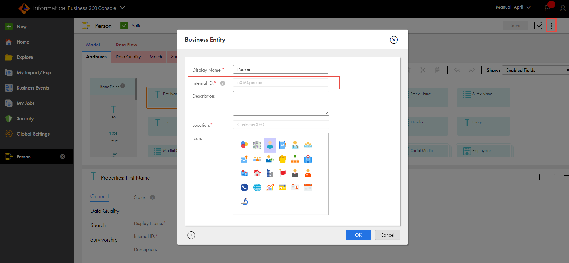Open the three-dot actions menu
Screen dimensions: 569x263
551,25
